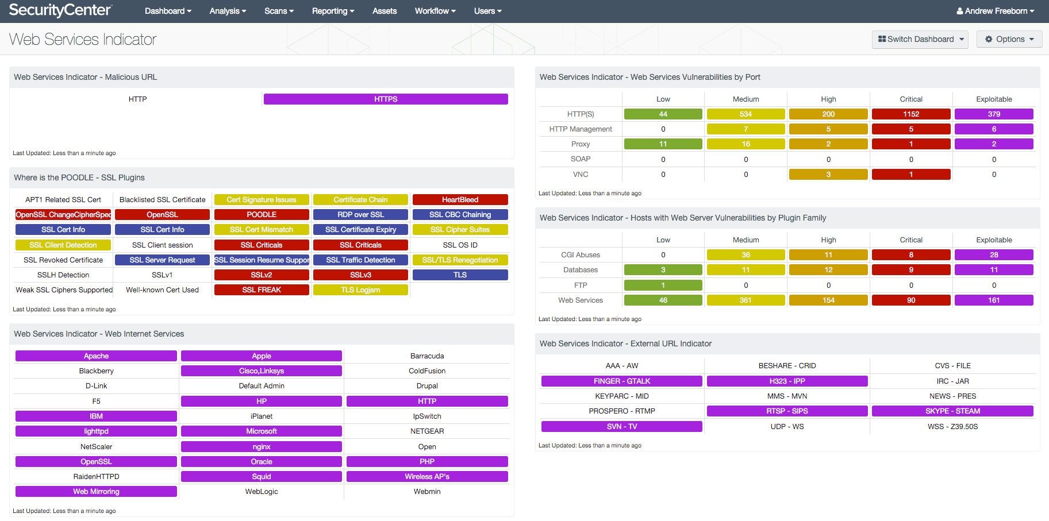Select Databases High count 12
The width and height of the screenshot is (1049, 521).
(x=828, y=270)
